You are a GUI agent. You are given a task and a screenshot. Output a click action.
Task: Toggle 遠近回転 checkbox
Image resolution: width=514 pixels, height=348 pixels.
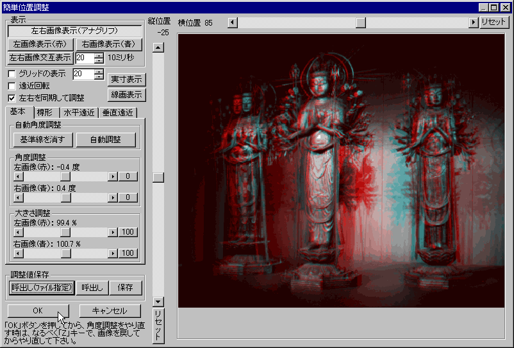(12, 86)
